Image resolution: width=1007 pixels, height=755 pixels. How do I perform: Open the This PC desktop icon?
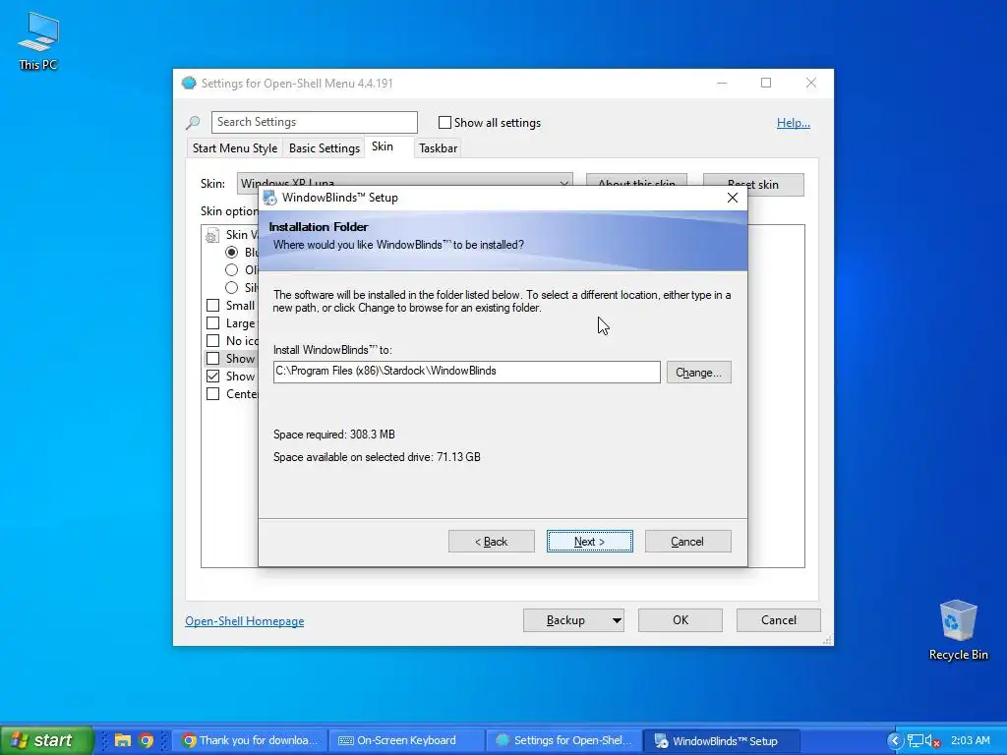pos(38,41)
